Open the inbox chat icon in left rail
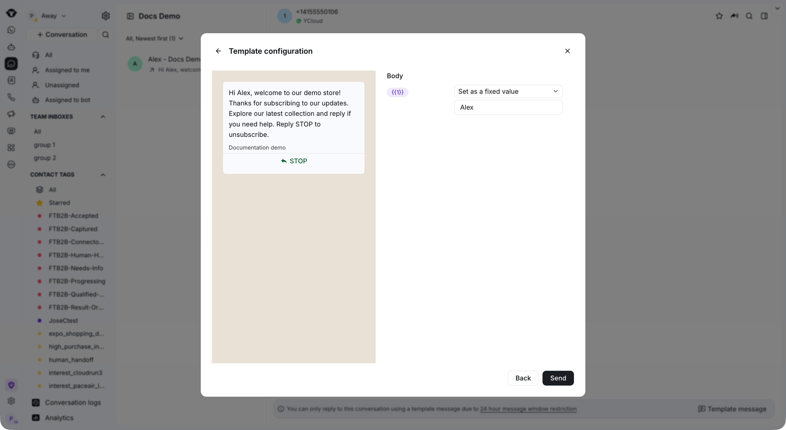Screen dimensions: 786x430 tap(11, 64)
